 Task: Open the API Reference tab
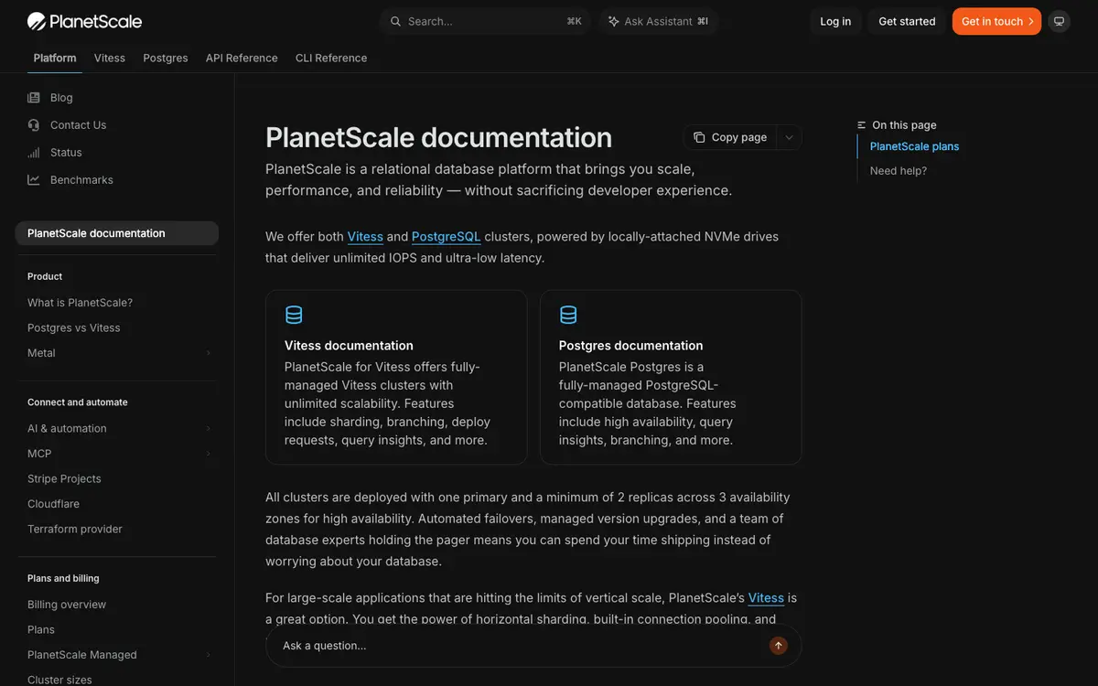point(242,58)
